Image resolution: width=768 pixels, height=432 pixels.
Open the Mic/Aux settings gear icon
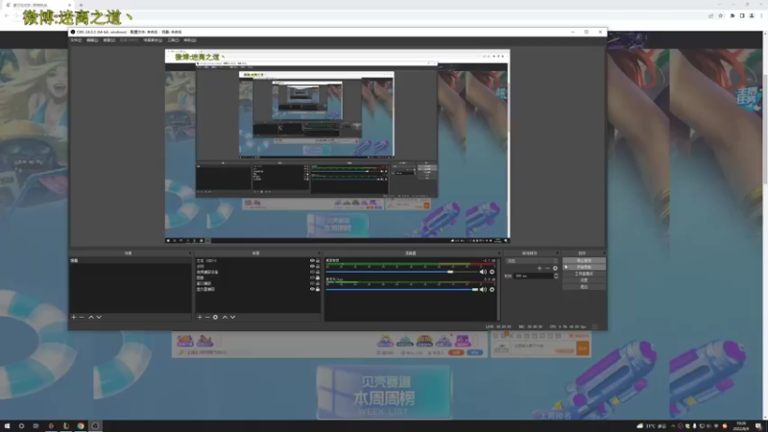(492, 290)
